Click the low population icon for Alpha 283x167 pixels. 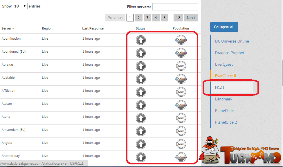(x=181, y=118)
